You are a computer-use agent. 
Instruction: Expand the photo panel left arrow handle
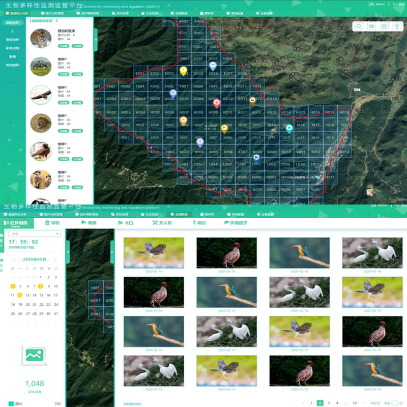(x=112, y=251)
